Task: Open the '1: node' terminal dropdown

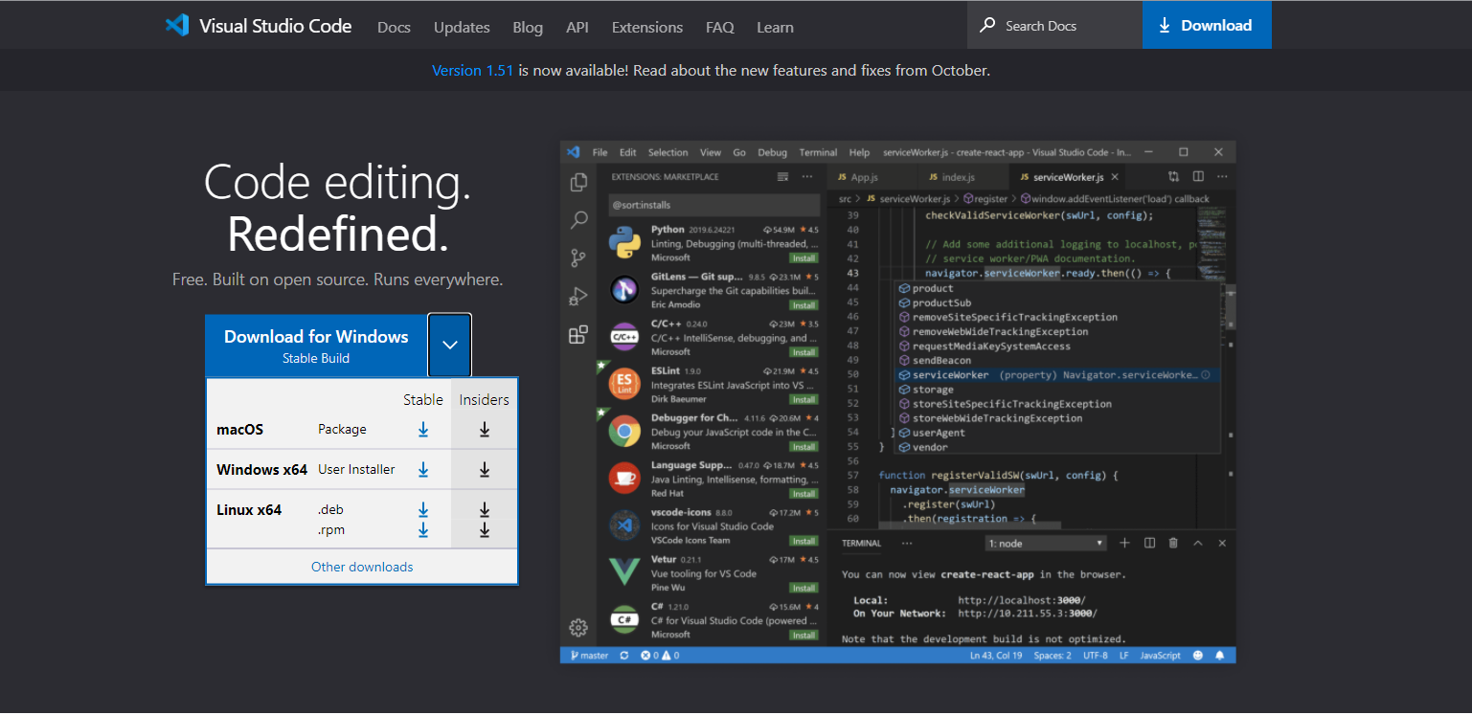Action: click(x=1047, y=544)
